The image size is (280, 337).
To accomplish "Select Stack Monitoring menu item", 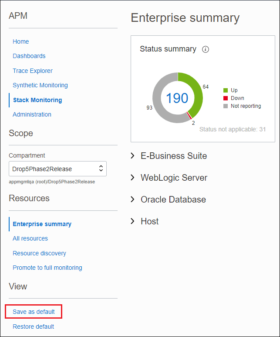I will pos(37,100).
